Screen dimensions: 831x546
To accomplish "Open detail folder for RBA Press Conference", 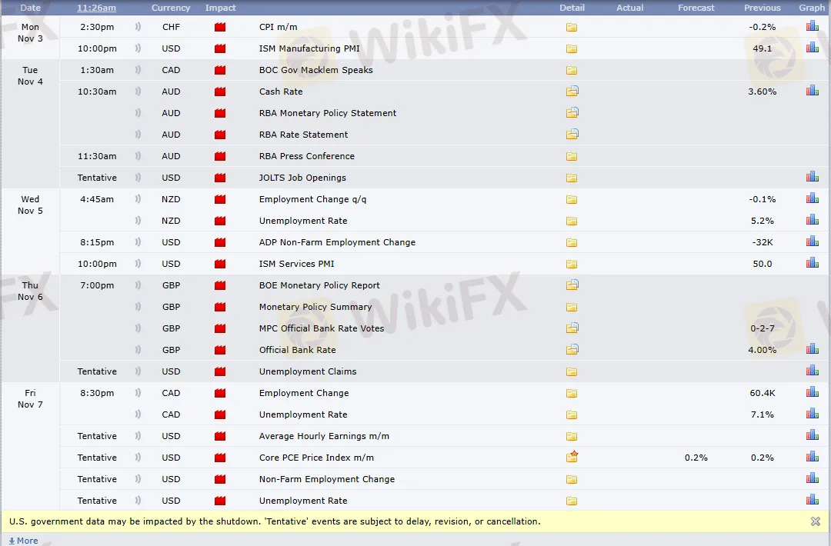I will point(572,156).
